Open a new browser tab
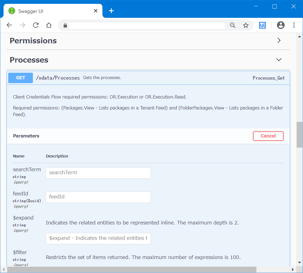The image size is (303, 273). pyautogui.click(x=111, y=11)
